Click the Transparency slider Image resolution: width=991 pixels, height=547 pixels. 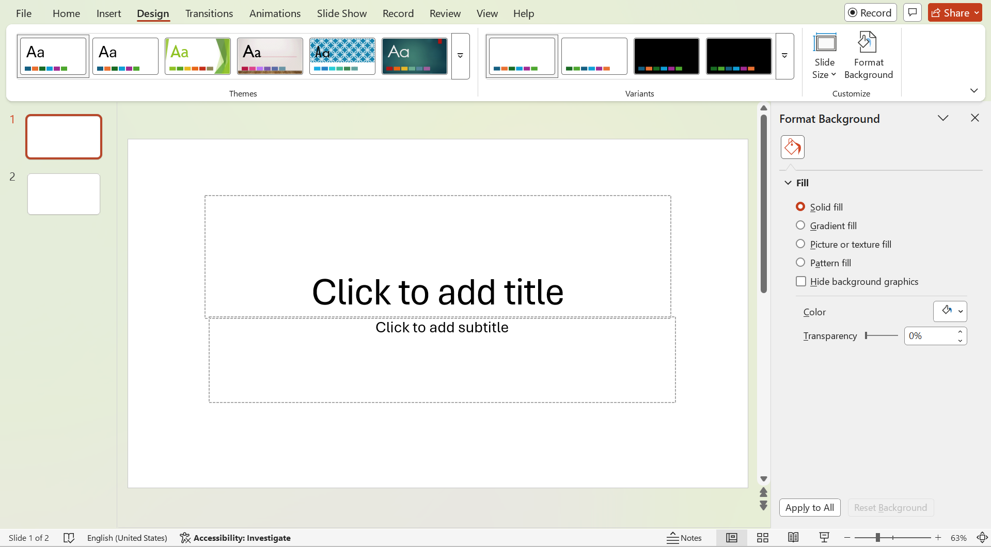click(882, 336)
